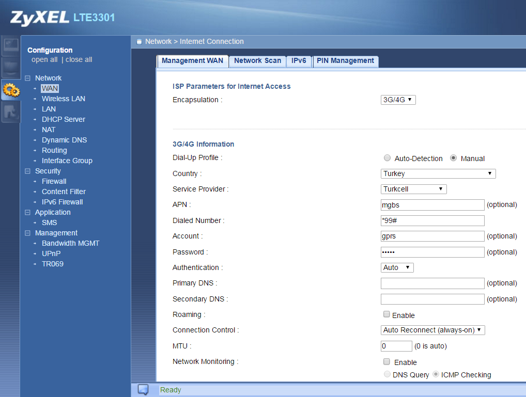
Task: Click the Dialed Number field
Action: (x=432, y=220)
